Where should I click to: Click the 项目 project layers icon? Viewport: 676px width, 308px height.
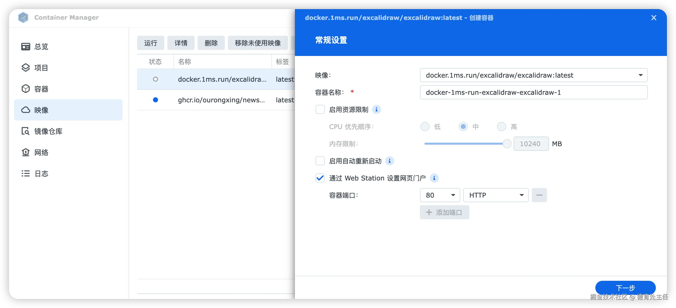(x=25, y=68)
